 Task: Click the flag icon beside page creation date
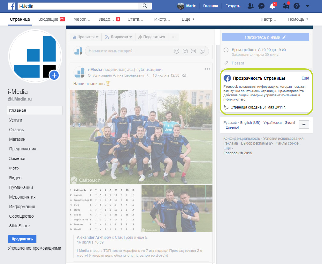(x=226, y=107)
